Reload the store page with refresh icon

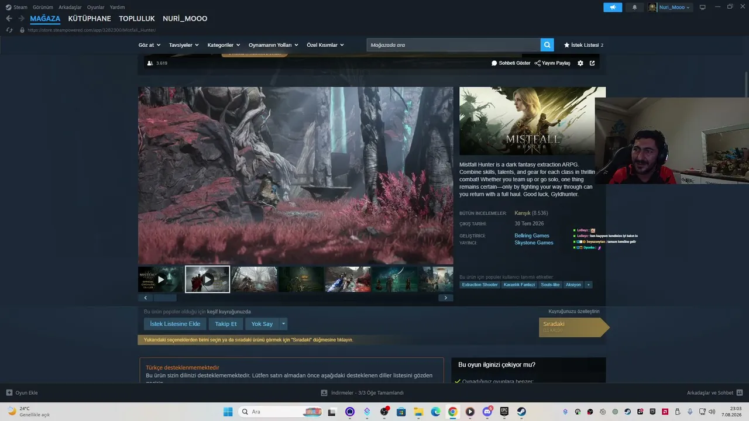tap(9, 30)
